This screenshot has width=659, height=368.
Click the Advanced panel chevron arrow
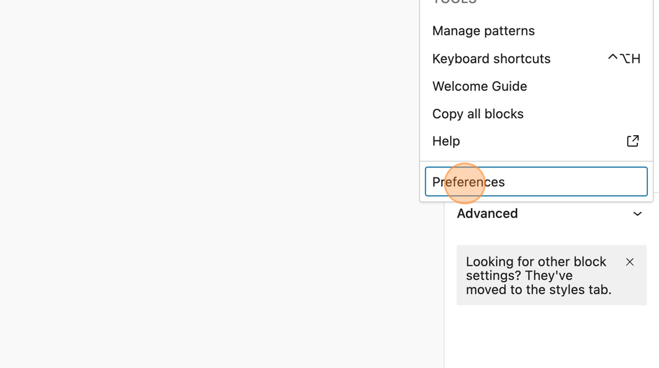[637, 214]
